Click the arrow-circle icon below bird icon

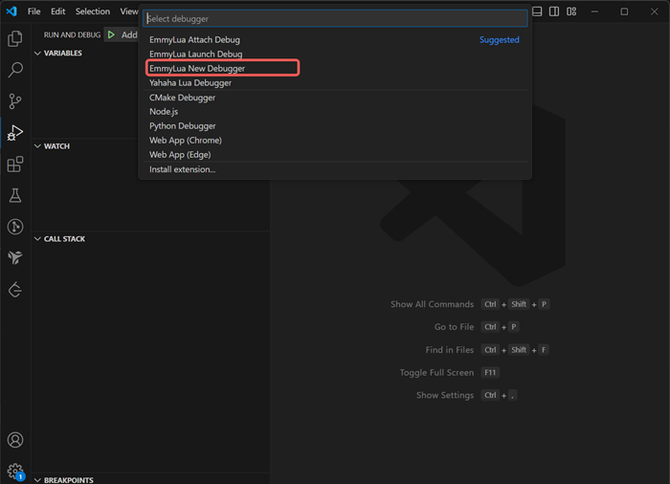(x=15, y=290)
